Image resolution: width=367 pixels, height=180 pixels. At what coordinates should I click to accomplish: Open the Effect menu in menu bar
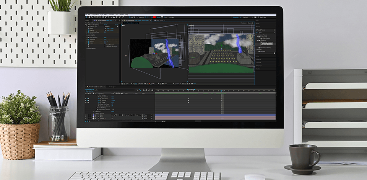pyautogui.click(x=106, y=15)
